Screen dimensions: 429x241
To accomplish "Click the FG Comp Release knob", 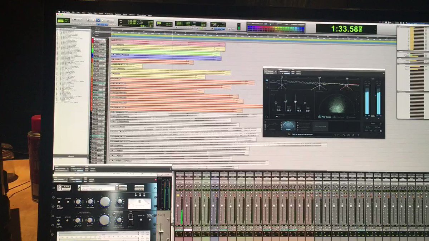I will [90, 201].
